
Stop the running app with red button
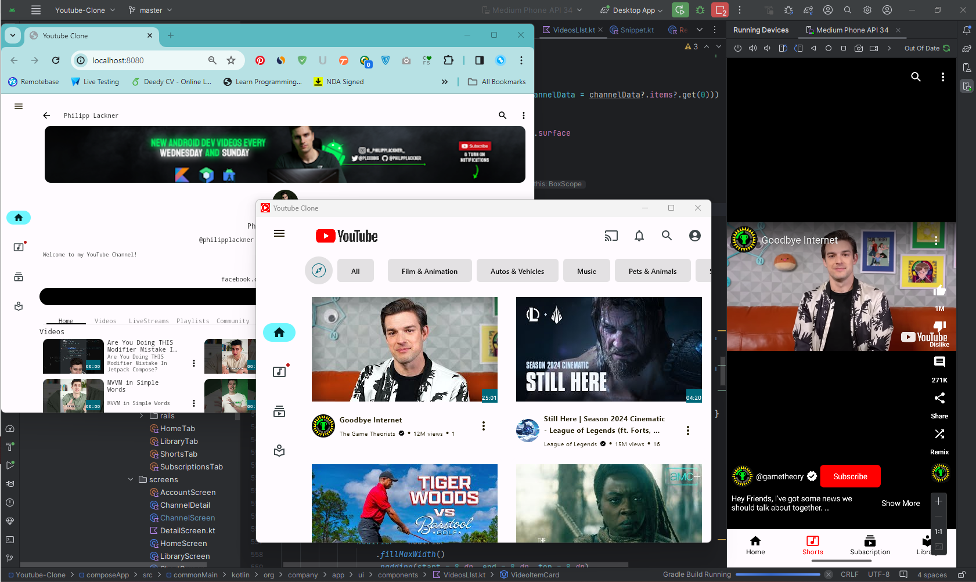click(720, 10)
